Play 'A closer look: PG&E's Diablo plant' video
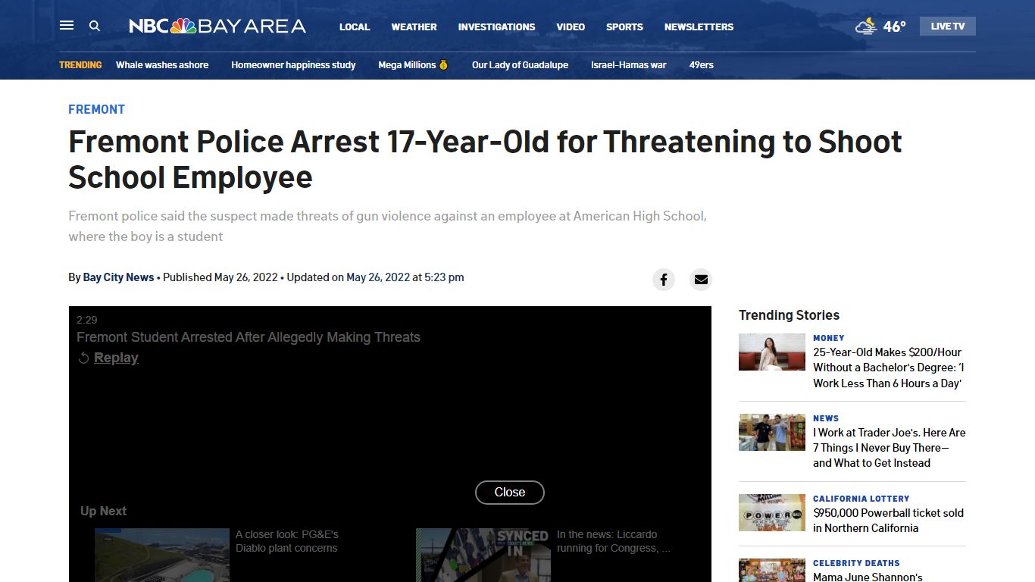Viewport: 1035px width, 582px height. click(x=162, y=555)
